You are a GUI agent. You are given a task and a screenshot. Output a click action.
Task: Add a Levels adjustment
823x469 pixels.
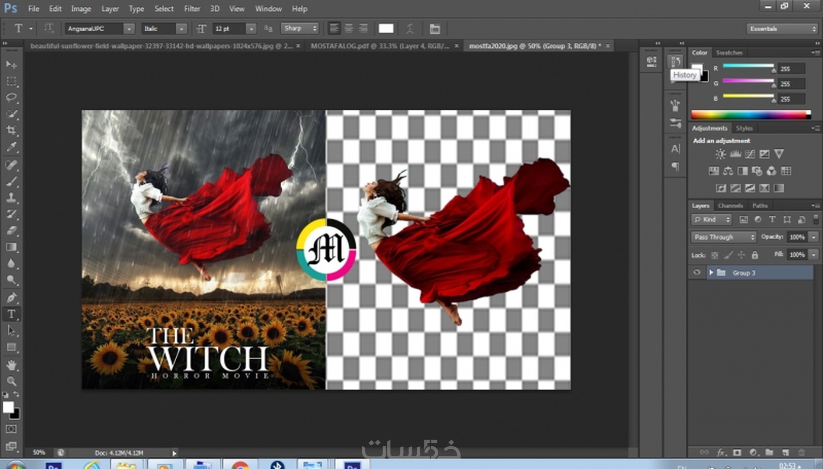735,154
